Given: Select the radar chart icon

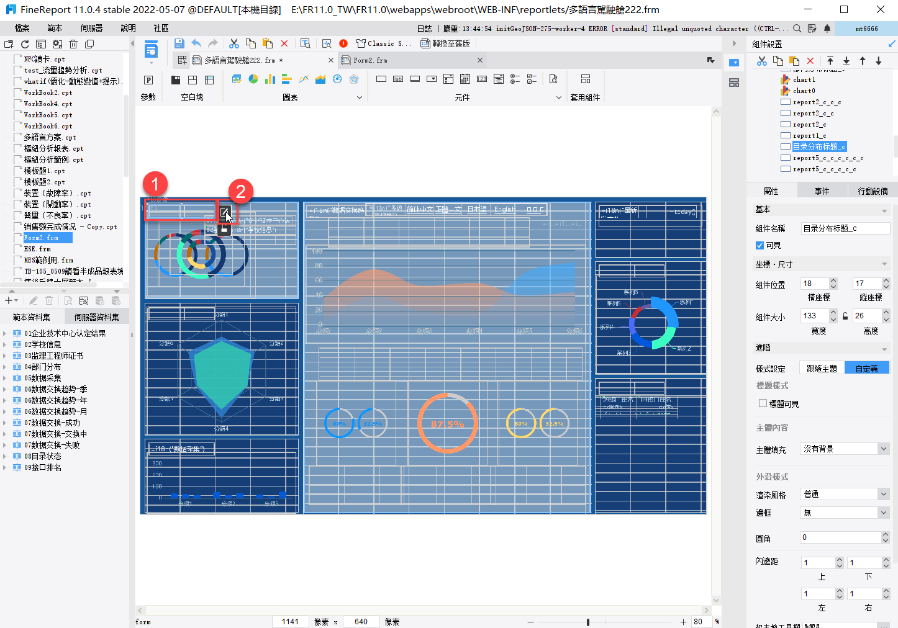Looking at the screenshot, I should (x=354, y=79).
